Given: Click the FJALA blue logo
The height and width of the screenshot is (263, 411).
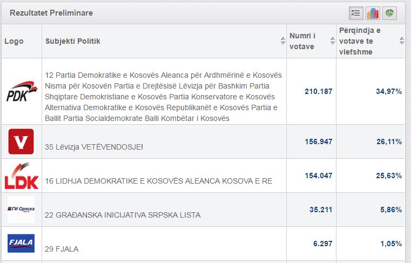Looking at the screenshot, I should coord(21,243).
